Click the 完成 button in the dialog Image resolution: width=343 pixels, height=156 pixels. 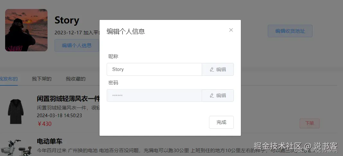221,122
